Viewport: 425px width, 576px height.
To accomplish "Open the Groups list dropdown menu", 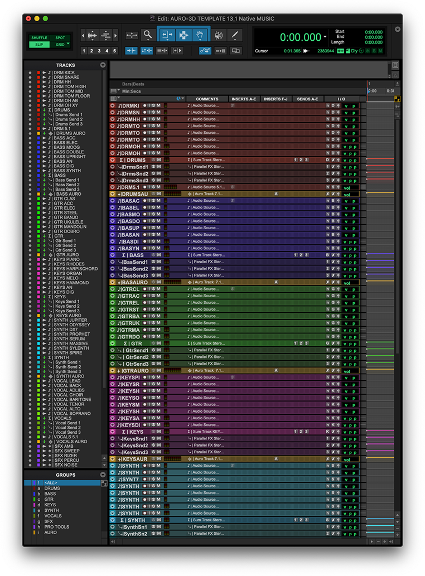I will pyautogui.click(x=103, y=475).
